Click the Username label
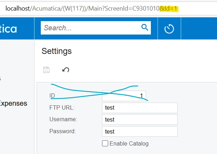 (x=63, y=120)
